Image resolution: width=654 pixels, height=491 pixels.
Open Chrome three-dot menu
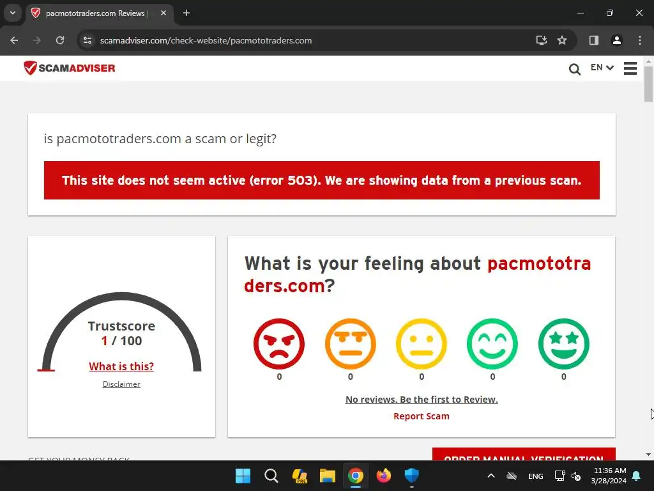coord(640,40)
